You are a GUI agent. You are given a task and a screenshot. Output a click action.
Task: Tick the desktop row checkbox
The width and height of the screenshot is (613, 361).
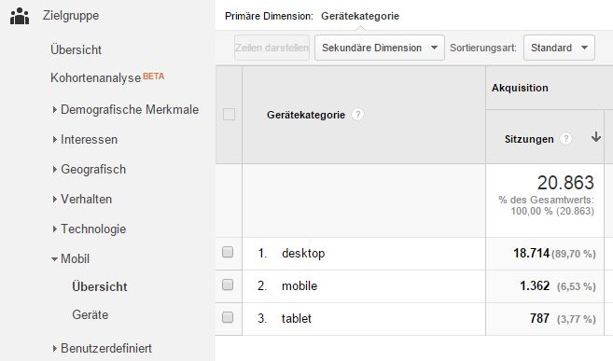pyautogui.click(x=228, y=253)
